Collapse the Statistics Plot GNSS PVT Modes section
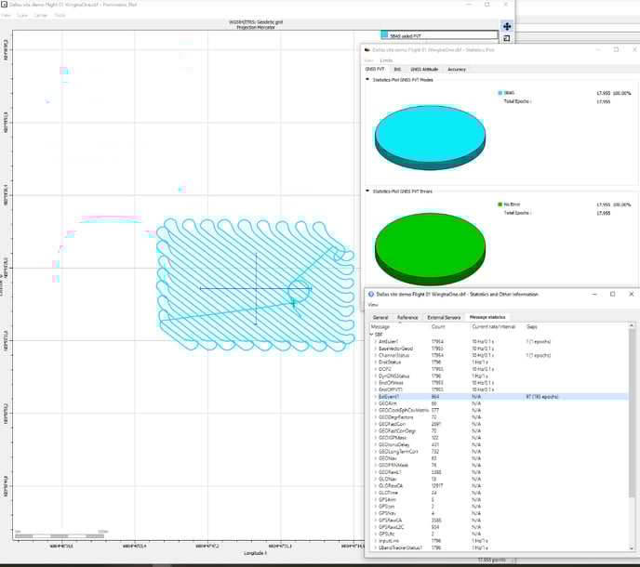The image size is (640, 567). pyautogui.click(x=368, y=80)
